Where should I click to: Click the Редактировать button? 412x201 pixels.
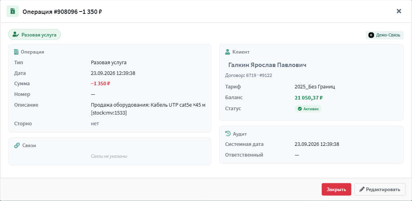(x=380, y=190)
